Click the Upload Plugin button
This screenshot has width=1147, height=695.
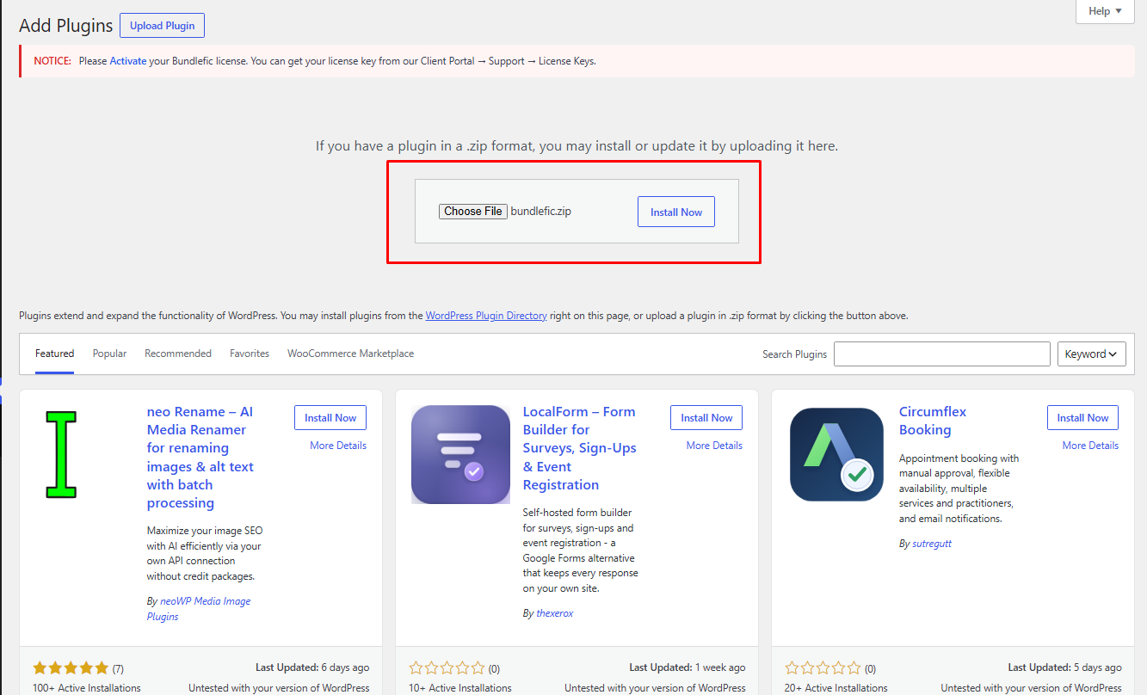coord(162,26)
